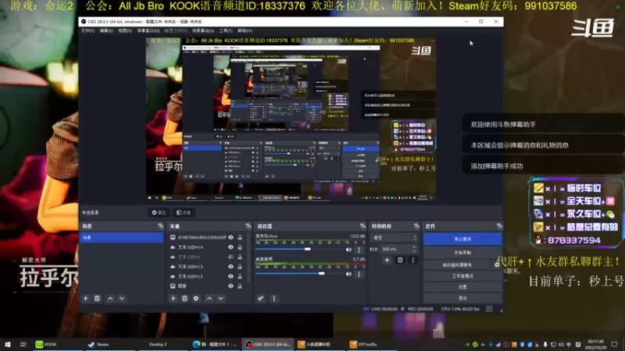Open transition properties three-dot menu
Image resolution: width=625 pixels, height=351 pixels.
[413, 260]
